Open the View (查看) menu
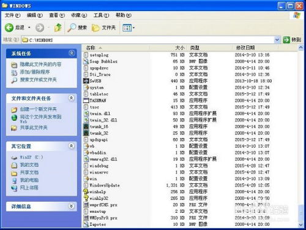This screenshot has width=306, height=230. point(57,15)
